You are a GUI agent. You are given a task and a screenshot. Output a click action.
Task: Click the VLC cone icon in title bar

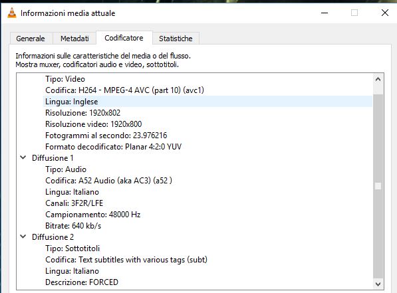[12, 13]
